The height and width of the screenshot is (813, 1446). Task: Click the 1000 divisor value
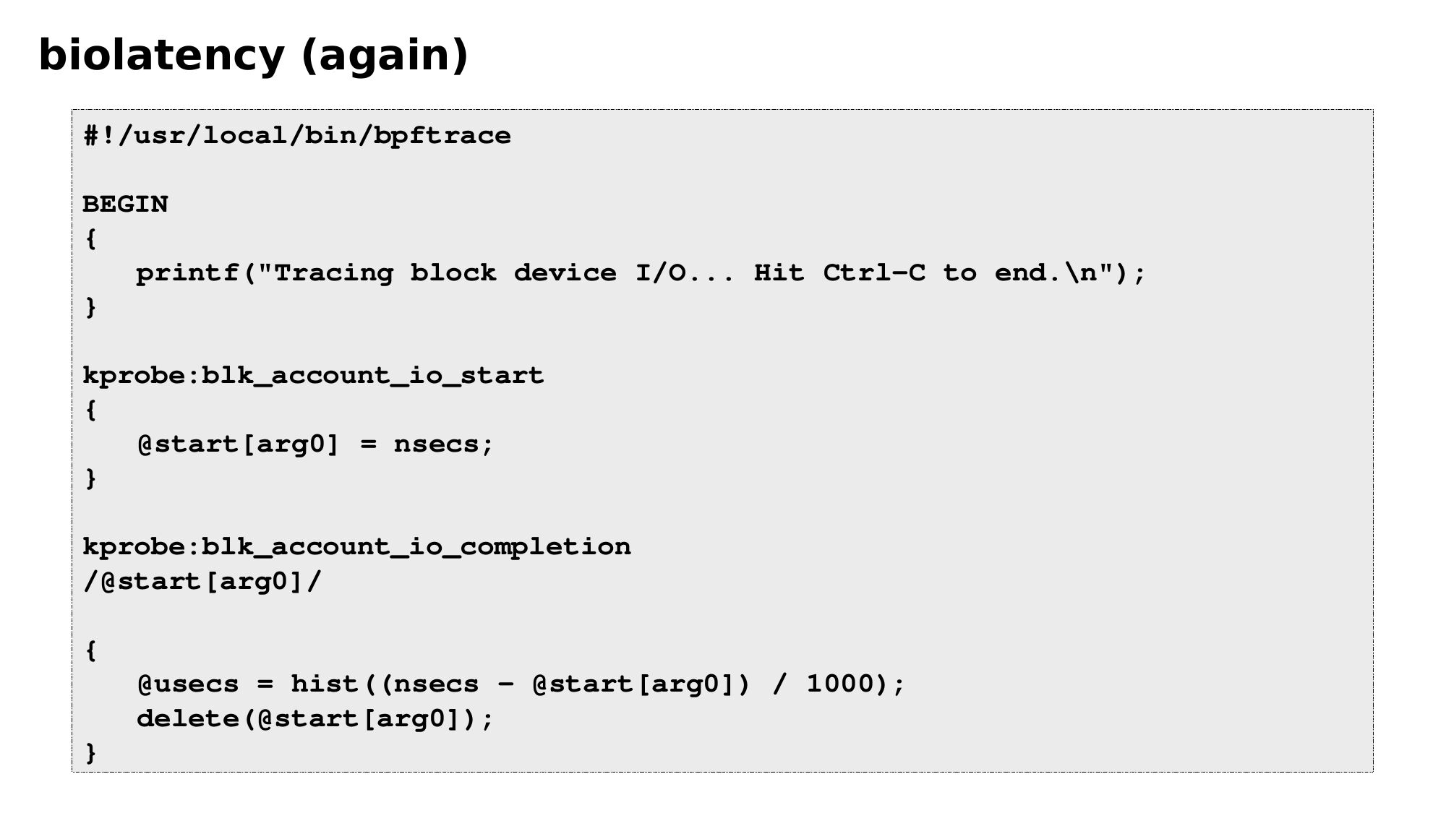click(x=840, y=684)
